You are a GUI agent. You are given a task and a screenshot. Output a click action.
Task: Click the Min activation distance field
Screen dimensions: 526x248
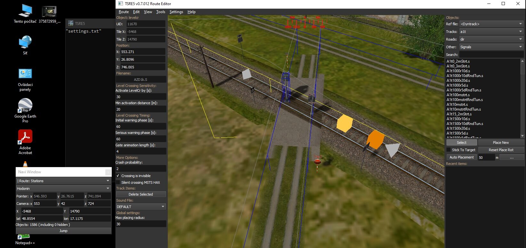click(141, 109)
